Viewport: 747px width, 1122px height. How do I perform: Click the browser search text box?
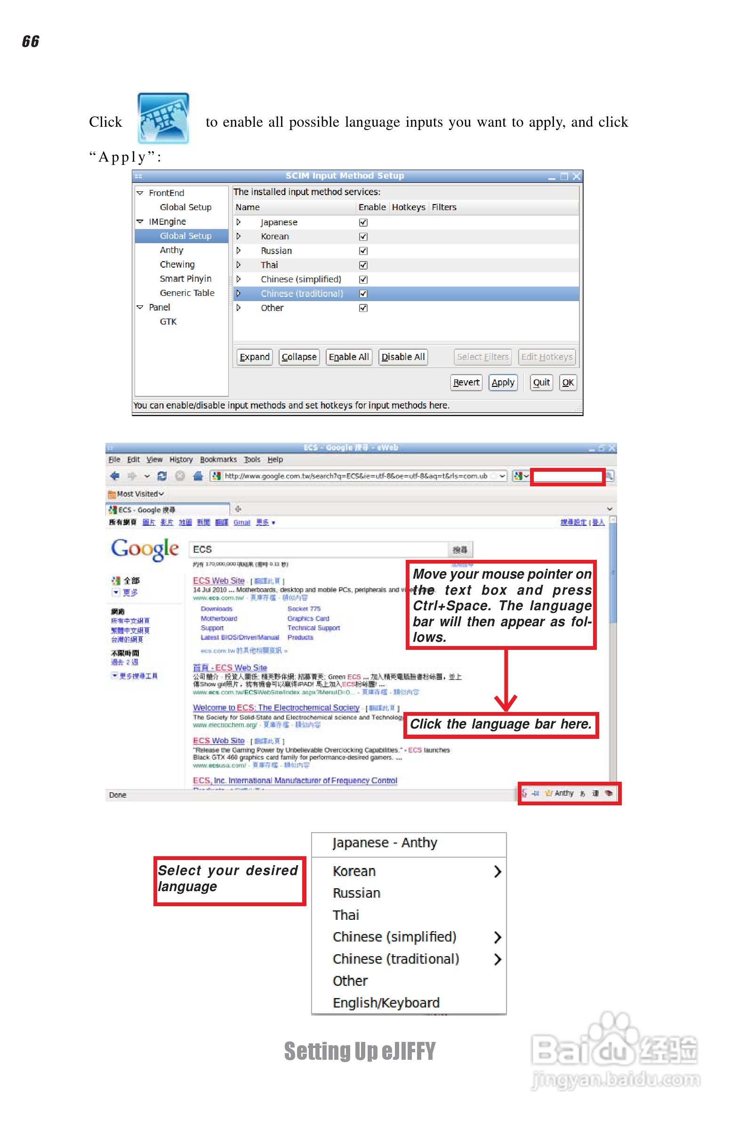[567, 476]
